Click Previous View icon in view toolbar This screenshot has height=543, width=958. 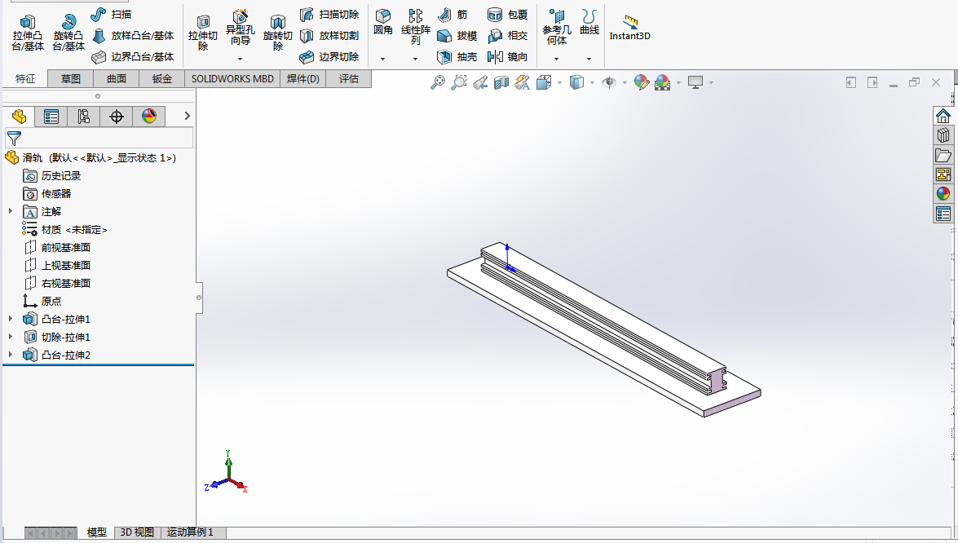tap(480, 82)
